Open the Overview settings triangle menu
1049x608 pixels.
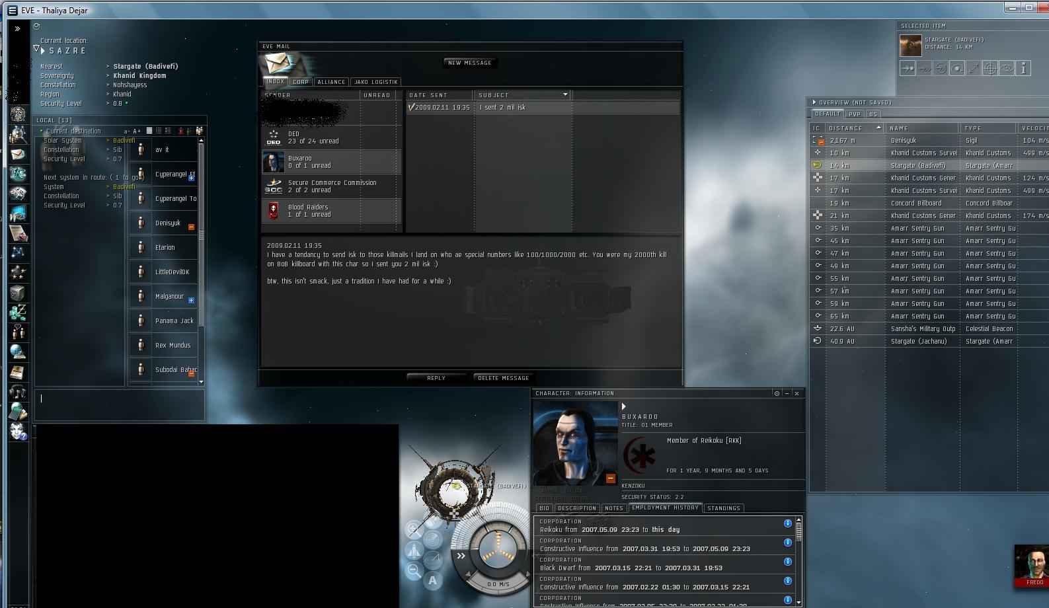pos(814,102)
